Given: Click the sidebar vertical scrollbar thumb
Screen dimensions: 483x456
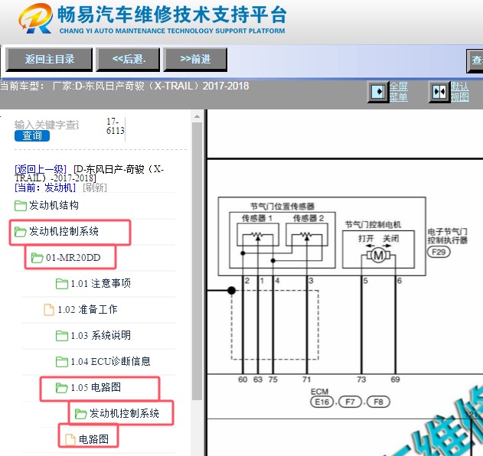Looking at the screenshot, I should (197, 262).
